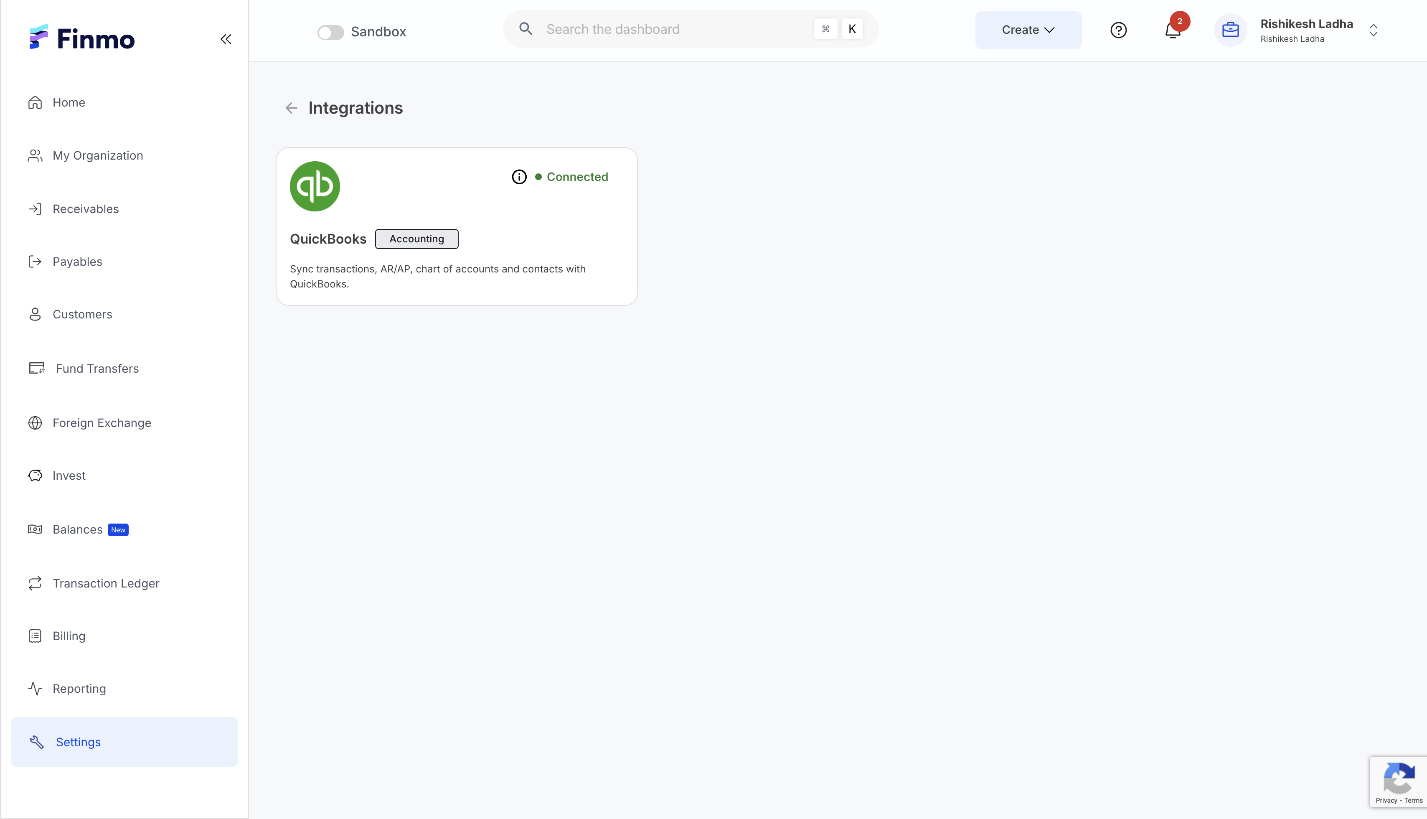
Task: Toggle the Sandbox mode switch
Action: click(x=330, y=32)
